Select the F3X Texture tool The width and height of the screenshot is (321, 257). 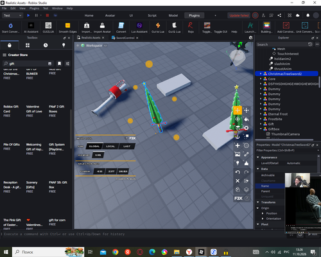tap(238, 154)
